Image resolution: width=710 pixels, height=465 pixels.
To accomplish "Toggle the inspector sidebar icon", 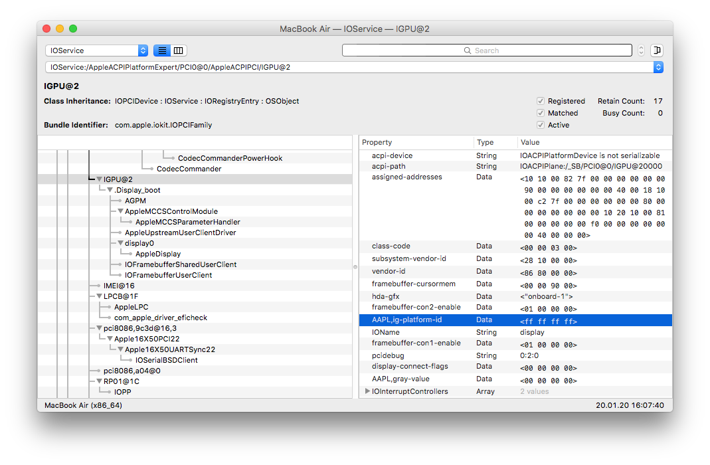I will (x=657, y=50).
